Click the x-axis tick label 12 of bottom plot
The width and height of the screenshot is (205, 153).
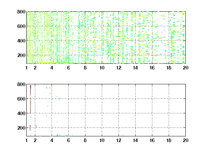tap(119, 140)
